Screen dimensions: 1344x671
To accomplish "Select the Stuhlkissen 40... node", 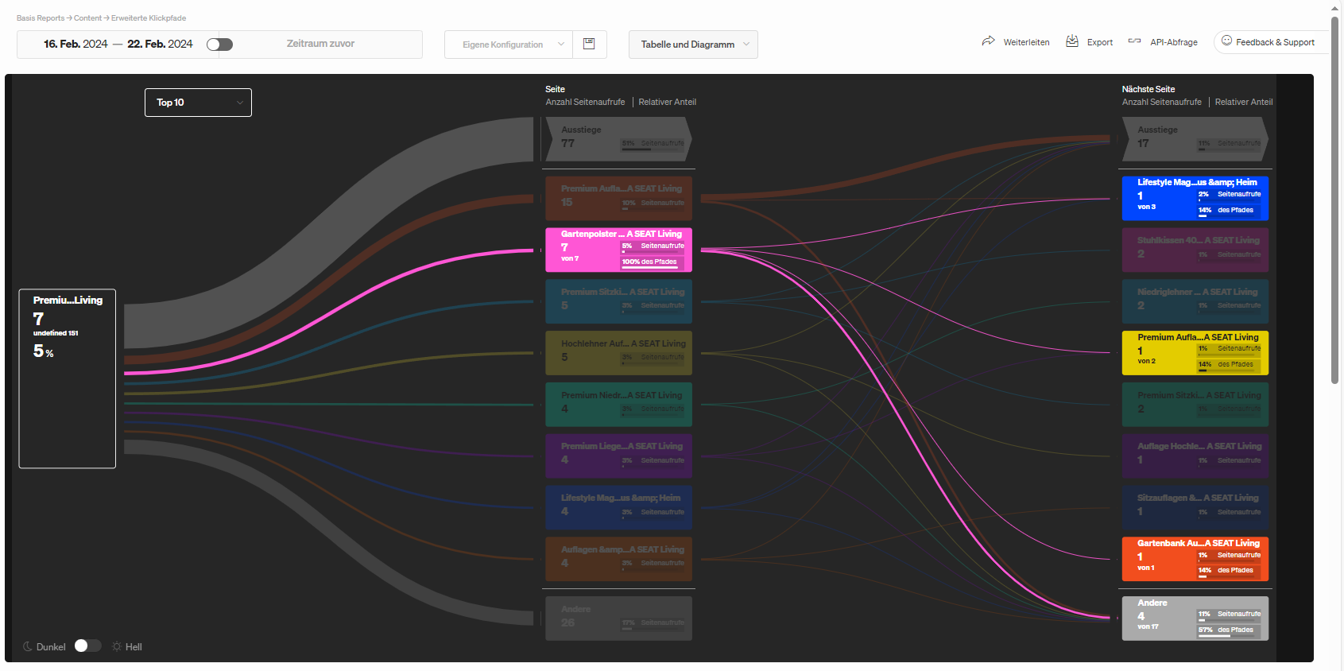I will click(1195, 250).
